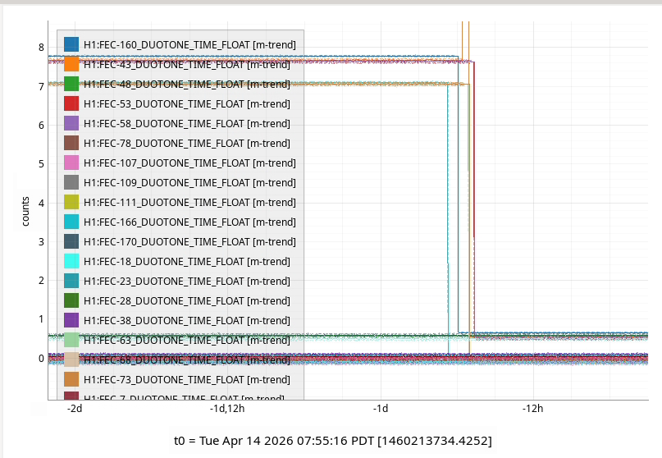Viewport: 662px width, 458px height.
Task: Click the 'counts' y-axis label
Action: (25, 211)
